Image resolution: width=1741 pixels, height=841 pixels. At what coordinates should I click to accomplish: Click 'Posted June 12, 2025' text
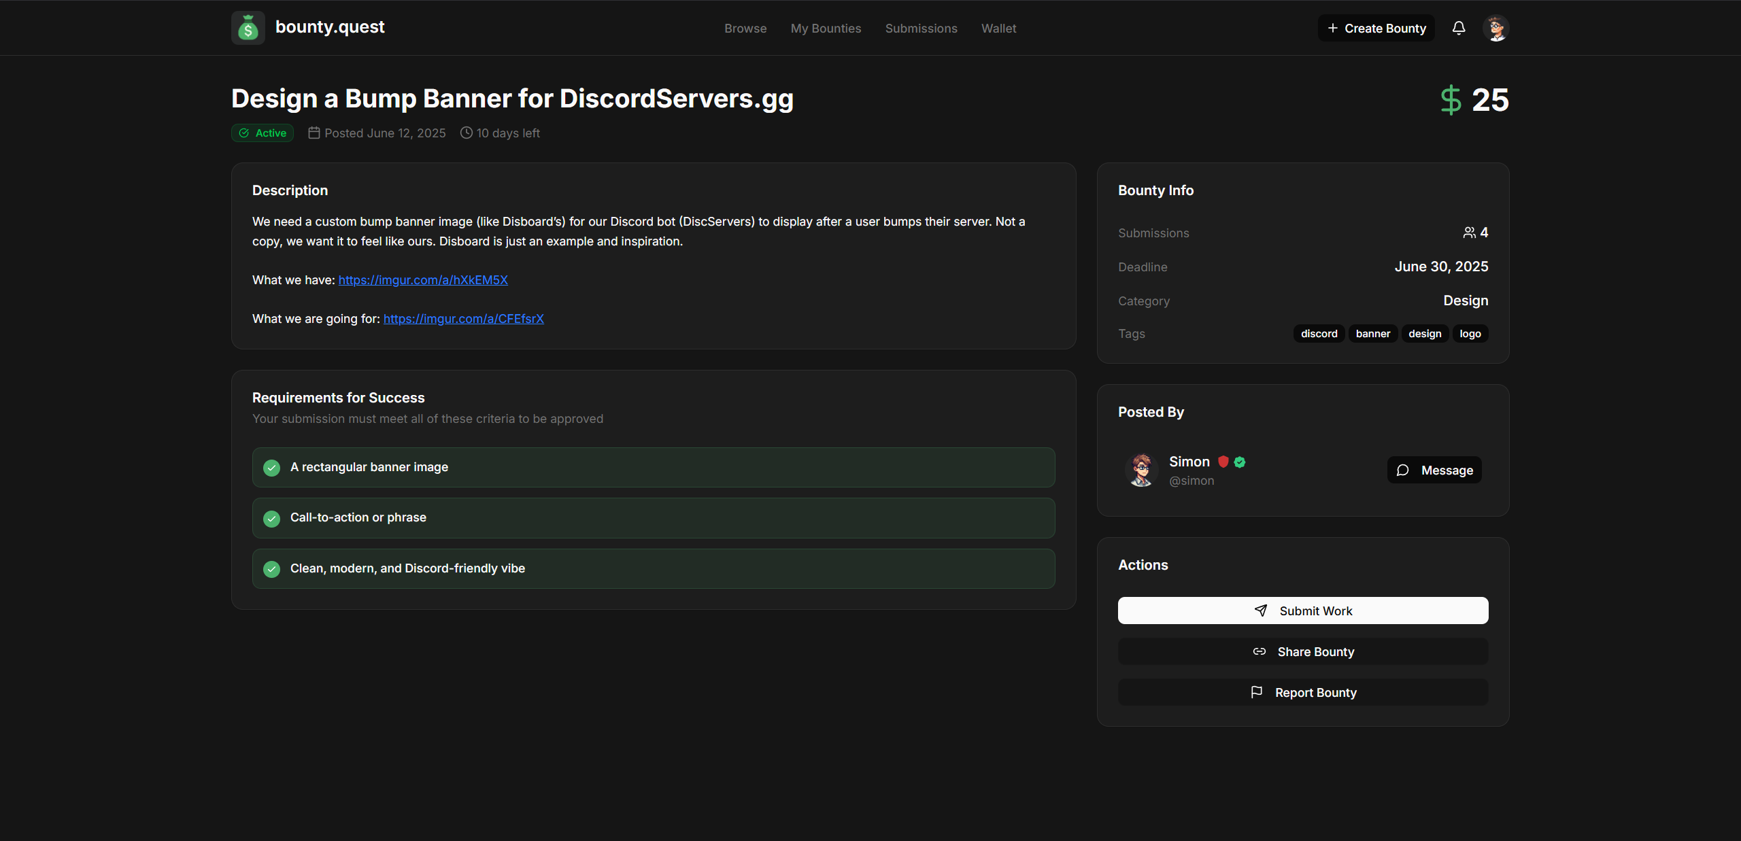tap(385, 133)
